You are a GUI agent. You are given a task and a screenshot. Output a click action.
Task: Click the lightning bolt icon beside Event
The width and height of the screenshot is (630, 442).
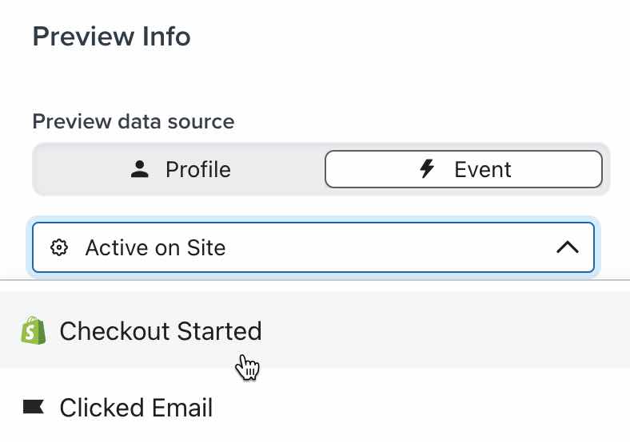pos(428,169)
